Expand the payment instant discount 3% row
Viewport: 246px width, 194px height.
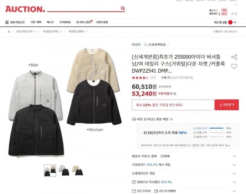coord(185,182)
